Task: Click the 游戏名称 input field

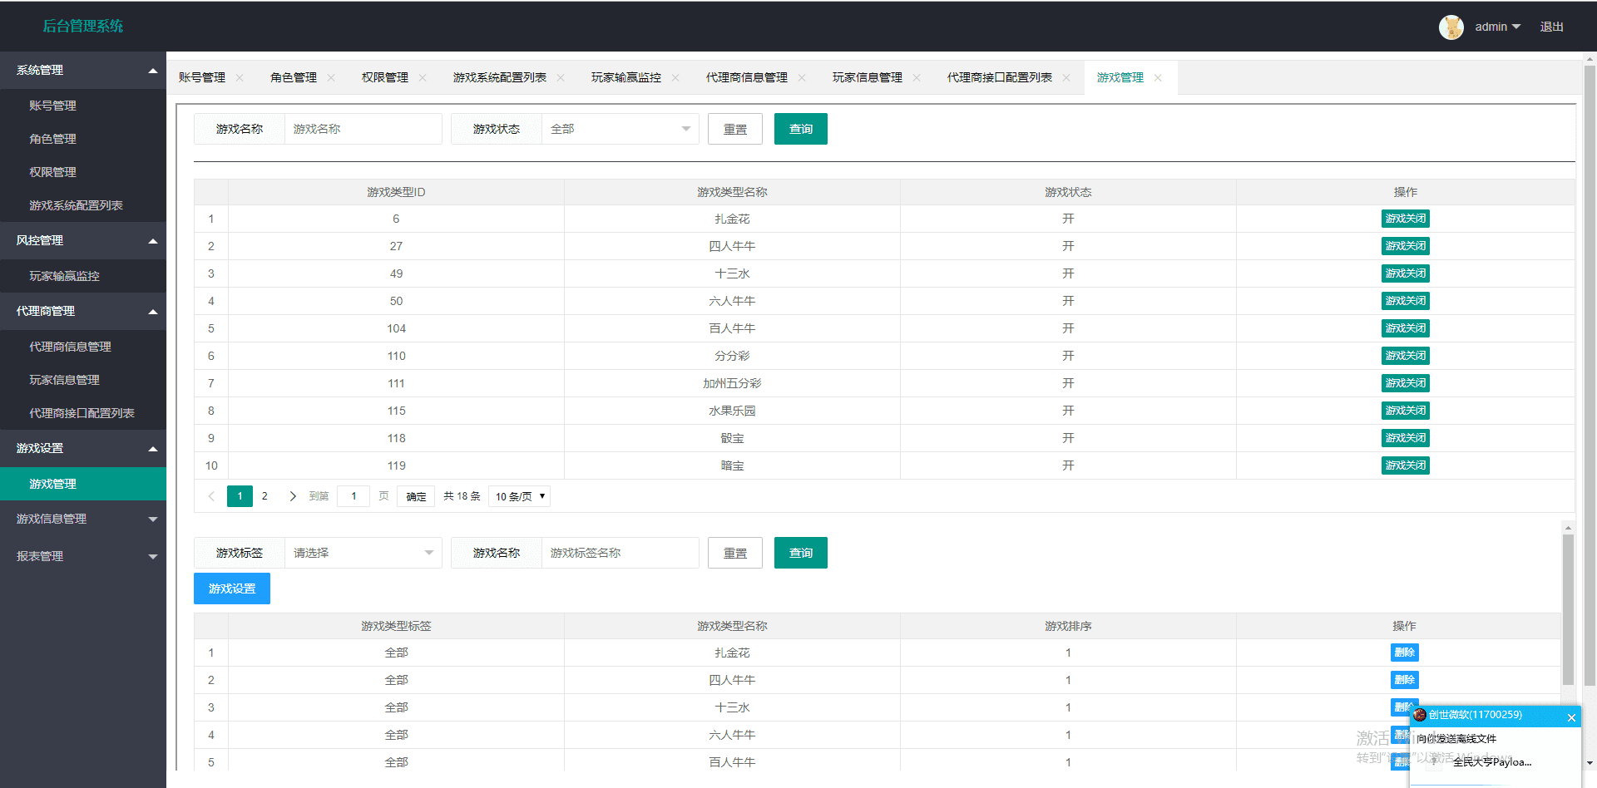Action: [x=363, y=129]
